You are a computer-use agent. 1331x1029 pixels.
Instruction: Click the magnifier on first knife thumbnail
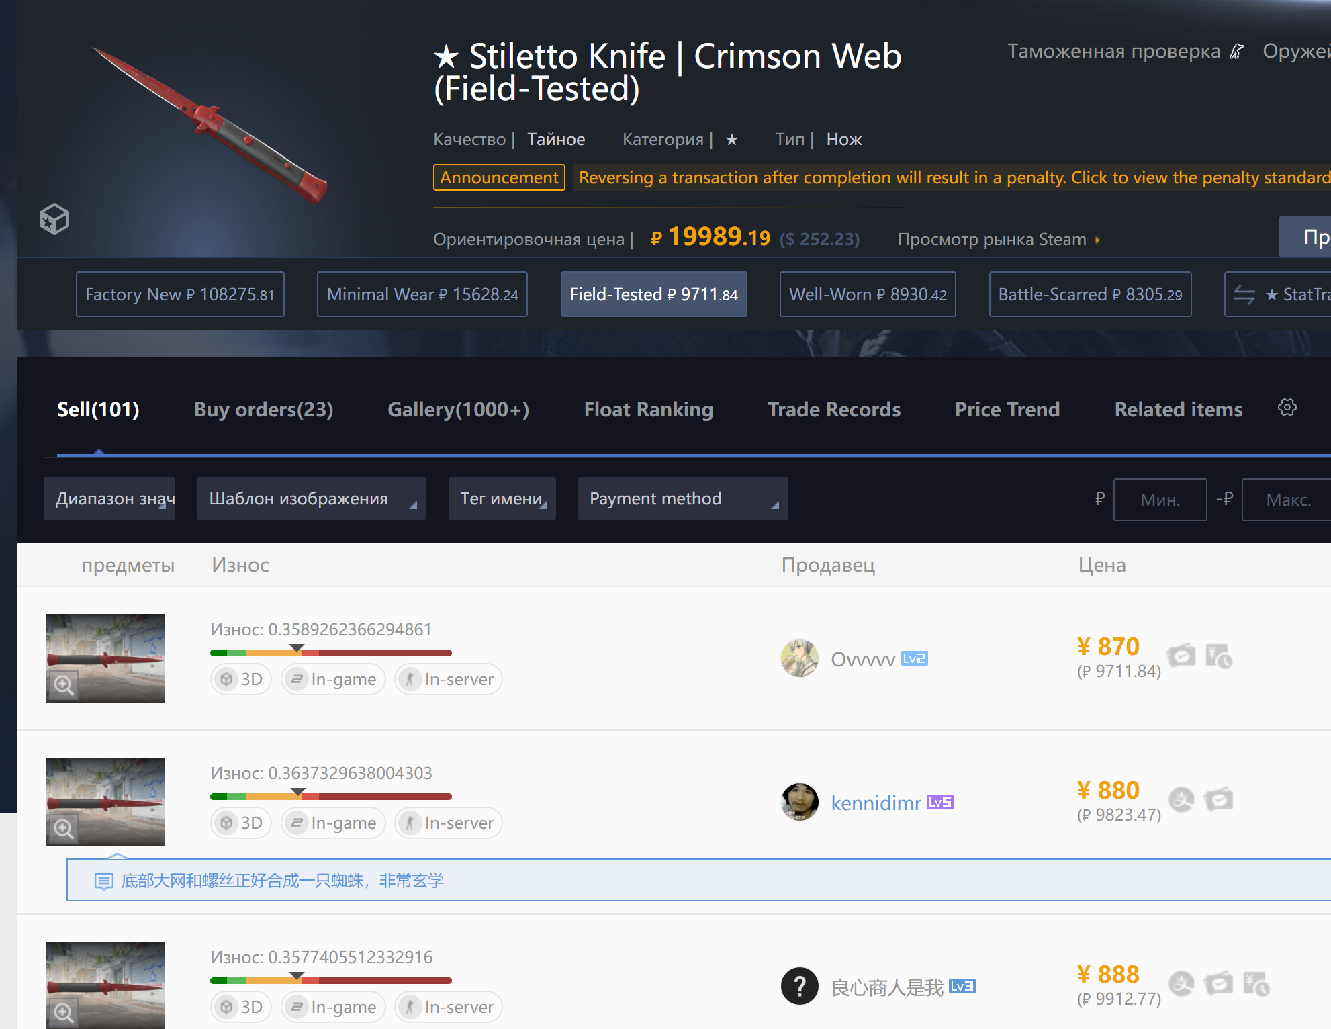[64, 685]
